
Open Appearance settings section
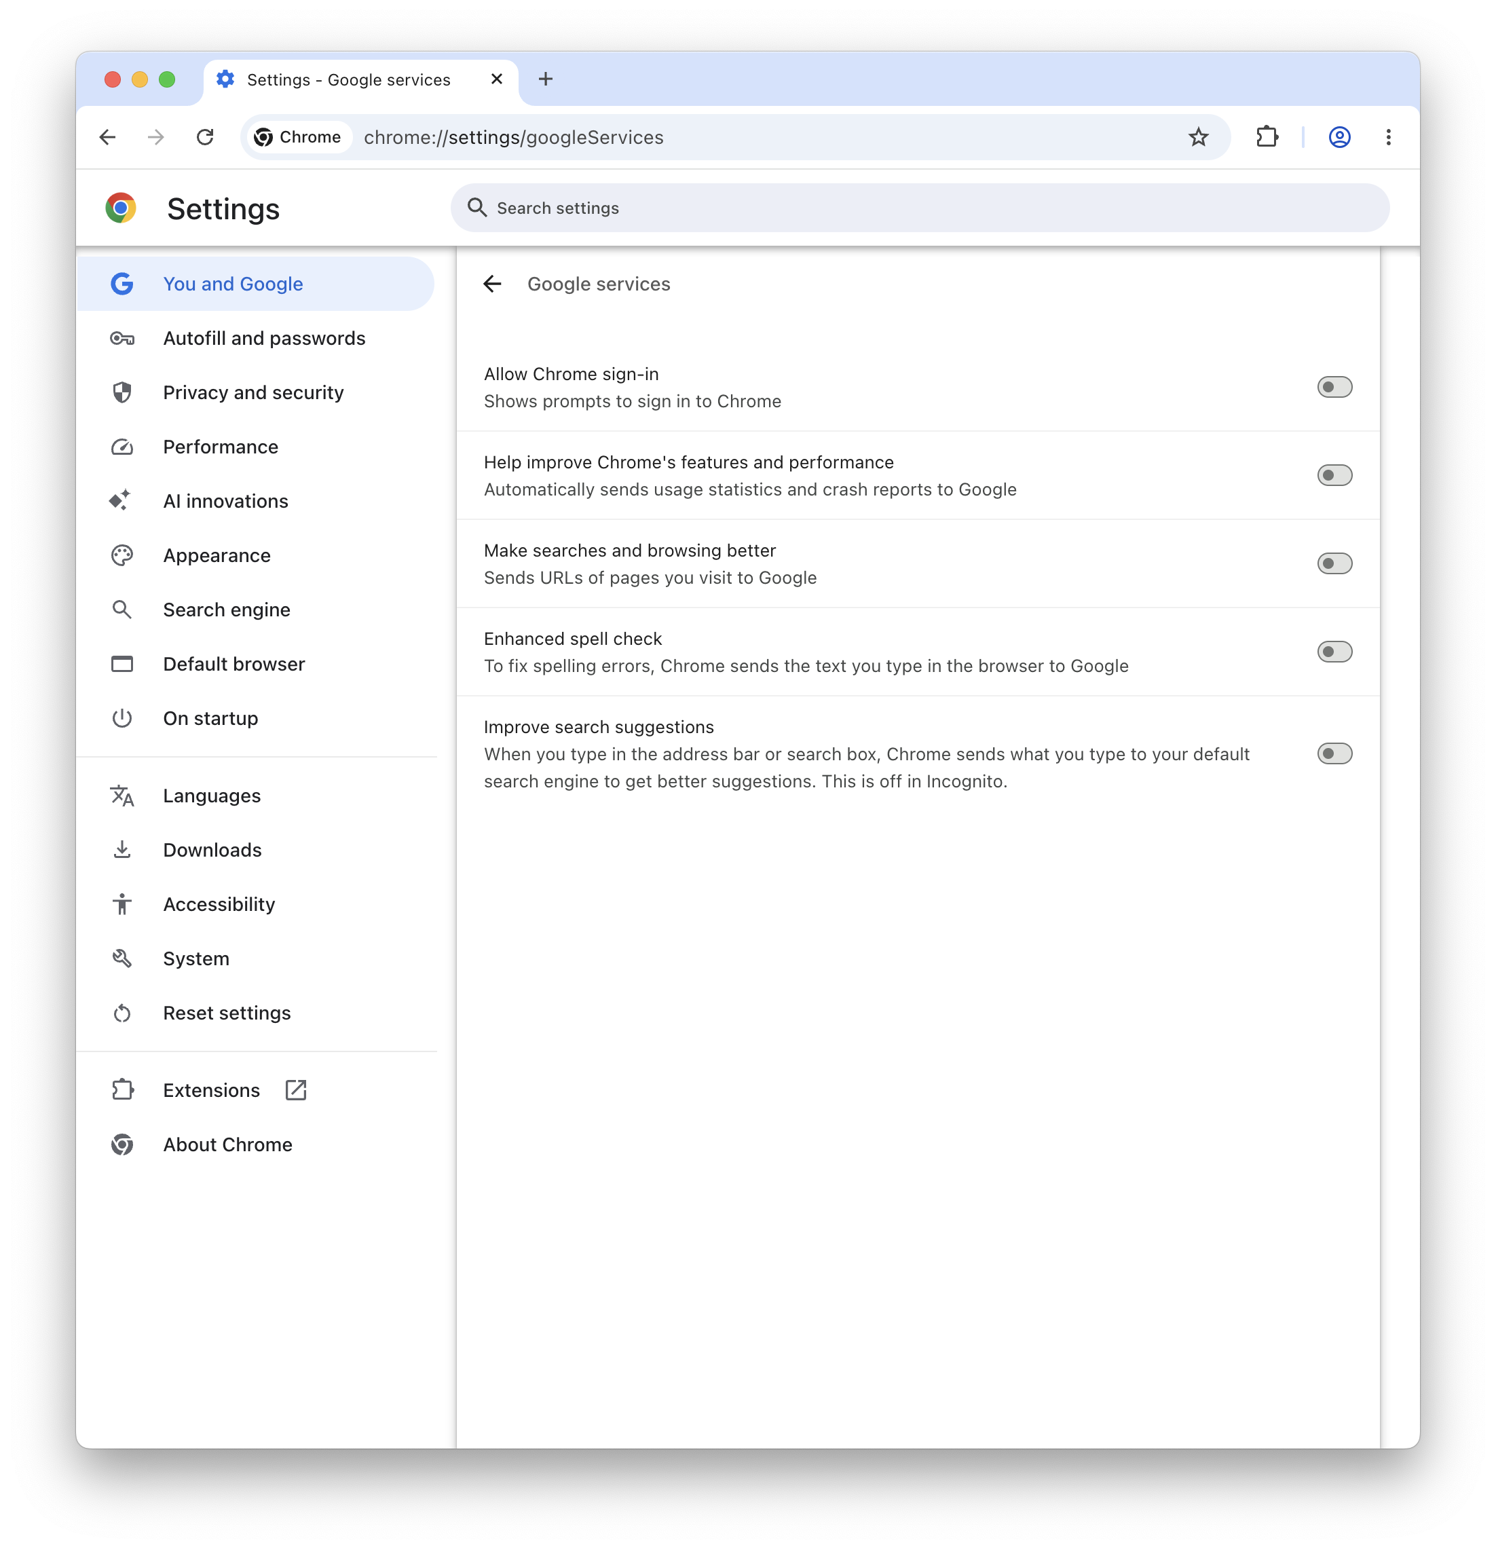(x=255, y=555)
